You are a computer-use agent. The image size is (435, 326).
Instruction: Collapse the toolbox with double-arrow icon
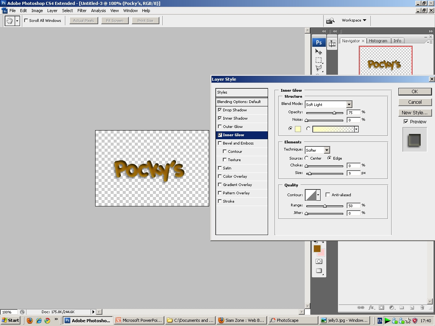pos(324,31)
